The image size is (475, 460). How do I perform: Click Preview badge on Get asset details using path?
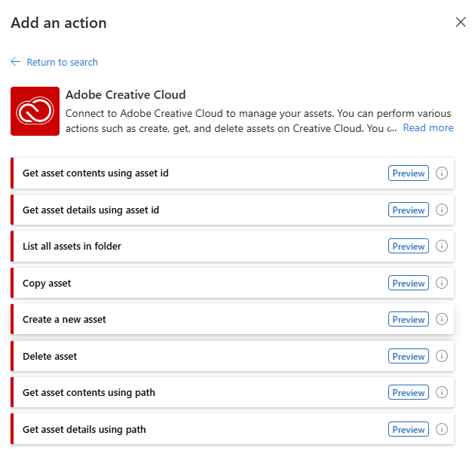(x=409, y=429)
